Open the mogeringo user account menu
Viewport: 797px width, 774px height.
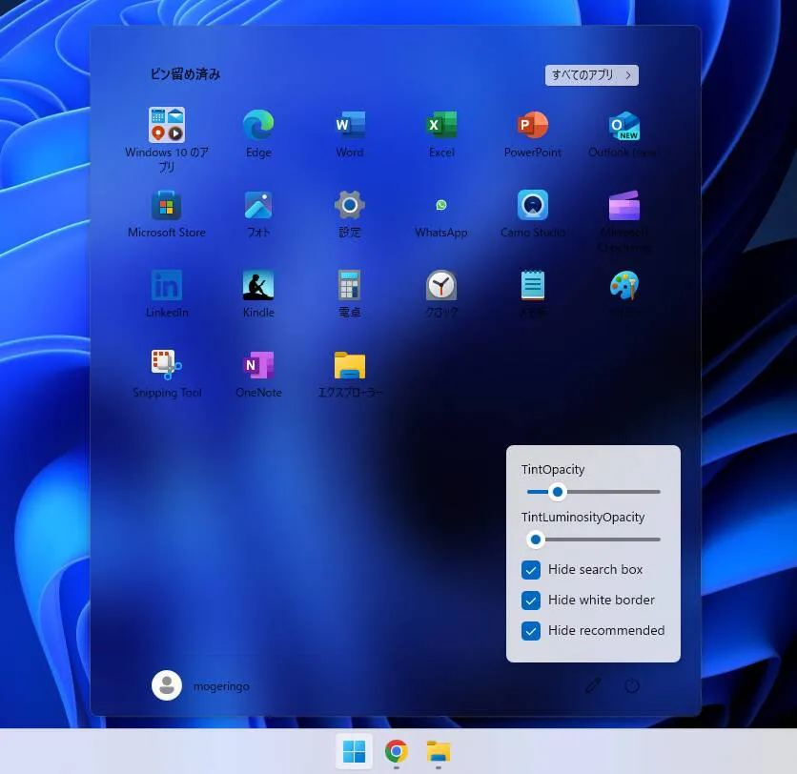(x=200, y=685)
